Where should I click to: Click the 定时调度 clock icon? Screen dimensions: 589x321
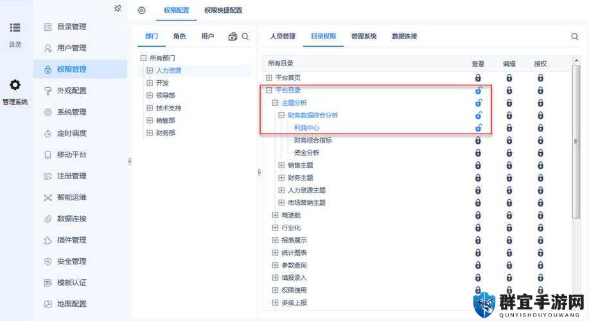pos(48,134)
